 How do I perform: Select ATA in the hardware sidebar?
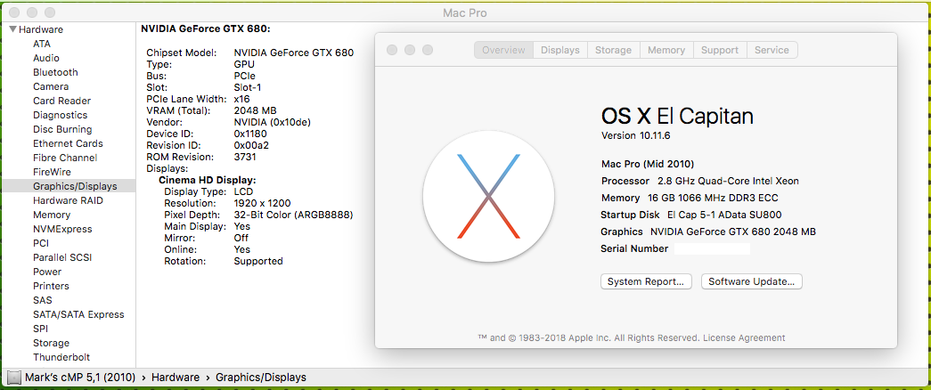(x=42, y=44)
